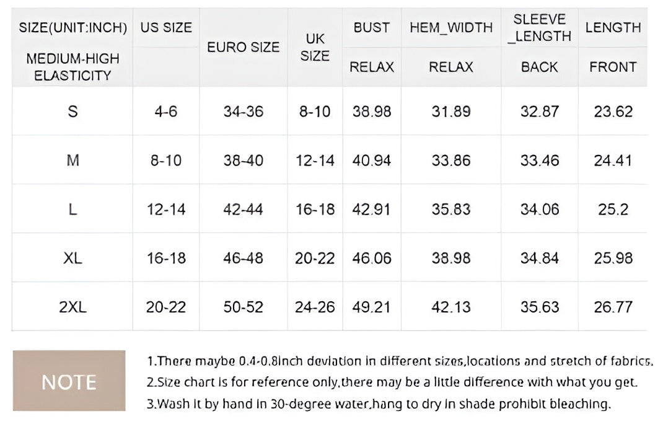Select the M size row label
This screenshot has height=429, width=663.
[72, 161]
